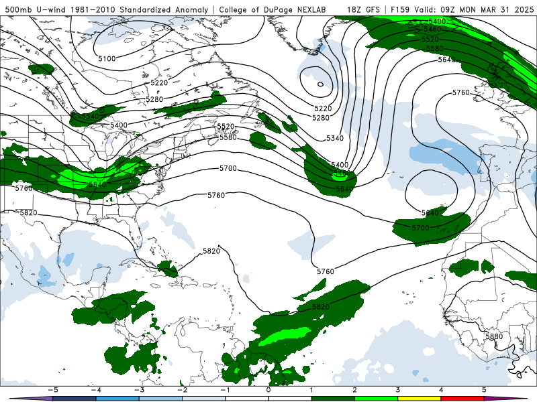Click the positive 2 tick label on colorbar
This screenshot has width=537, height=402.
(355, 390)
